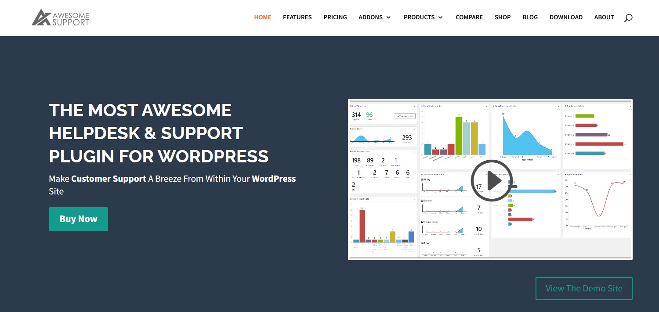Click the priority horizontal bars widget
659x312 pixels.
coord(597,136)
